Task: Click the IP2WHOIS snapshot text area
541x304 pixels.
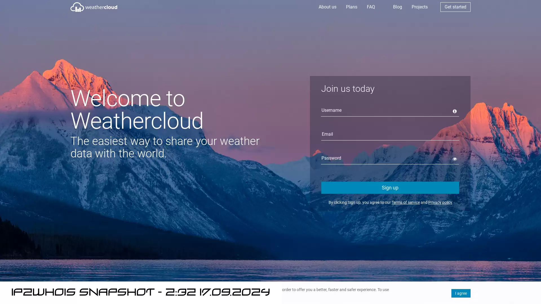Action: point(140,292)
